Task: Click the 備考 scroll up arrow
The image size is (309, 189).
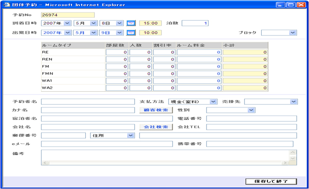Action: tap(293, 152)
